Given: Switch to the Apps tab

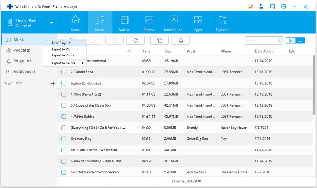Looking at the screenshot, I should pos(198,23).
